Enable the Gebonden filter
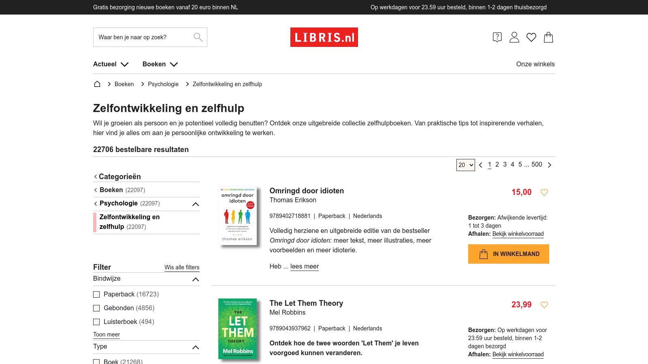648x364 pixels. (96, 308)
